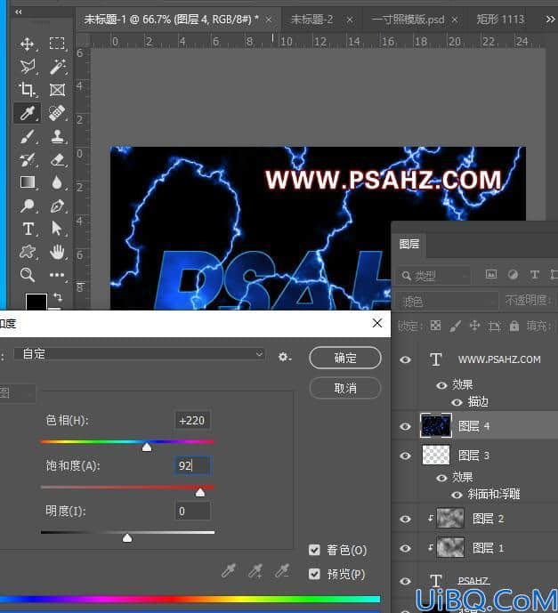Screen dimensions: 558x613
Task: Toggle 斜面和浮雕 effect visibility
Action: point(457,495)
